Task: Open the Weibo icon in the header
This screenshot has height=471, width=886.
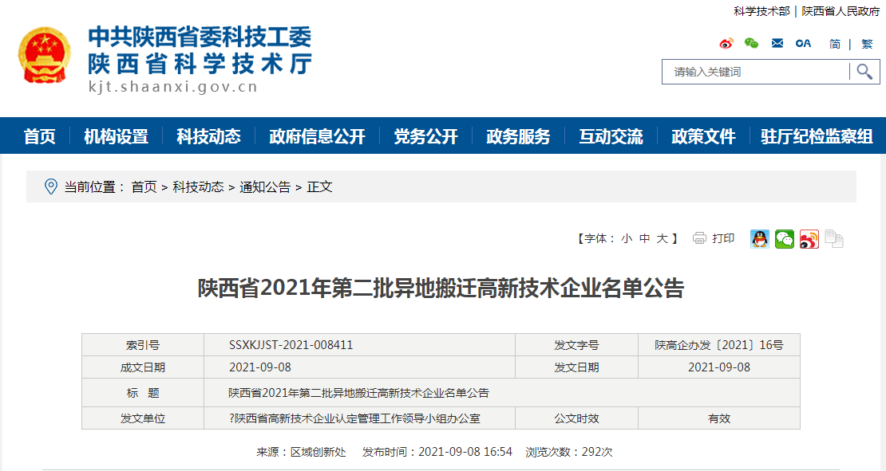Action: (726, 44)
